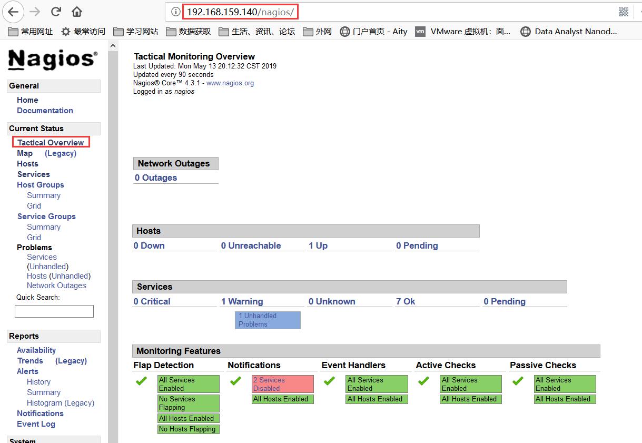Click All Services Enabled under Passive Checks
642x443 pixels.
565,385
